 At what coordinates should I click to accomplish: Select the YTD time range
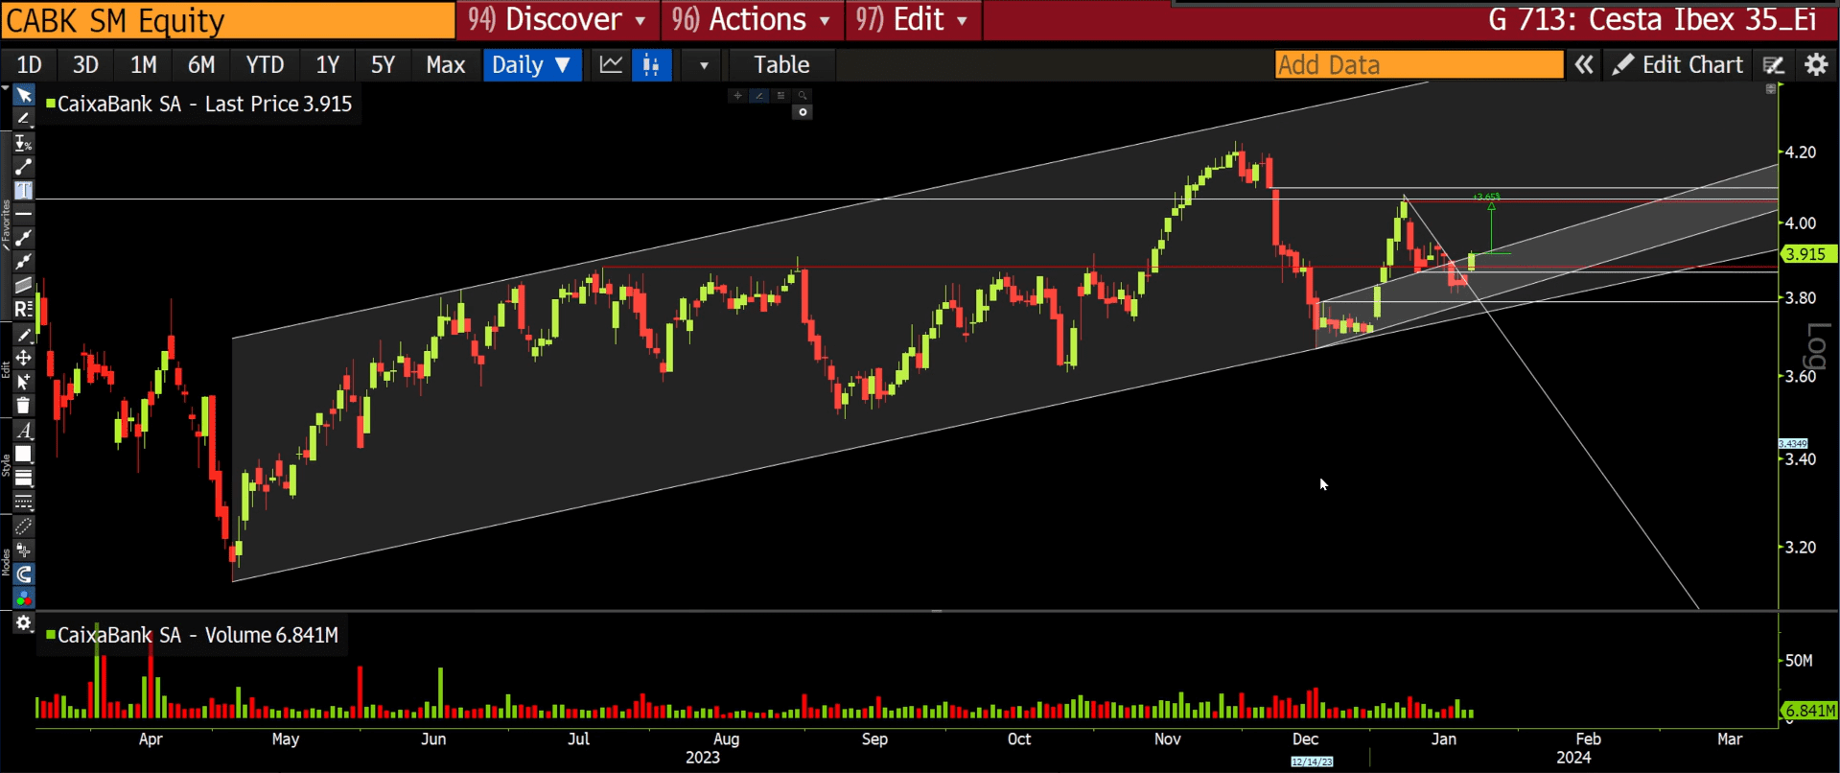pos(265,64)
